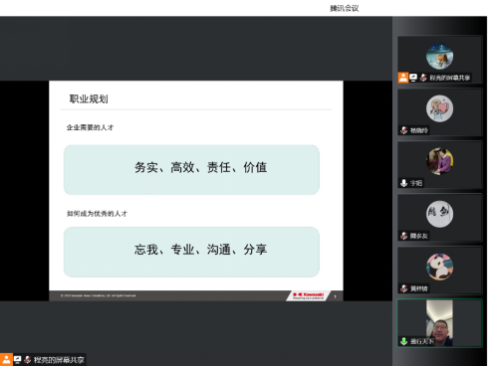
Task: Click the muted mic icon in the bottom-left status bar
Action: [x=28, y=360]
